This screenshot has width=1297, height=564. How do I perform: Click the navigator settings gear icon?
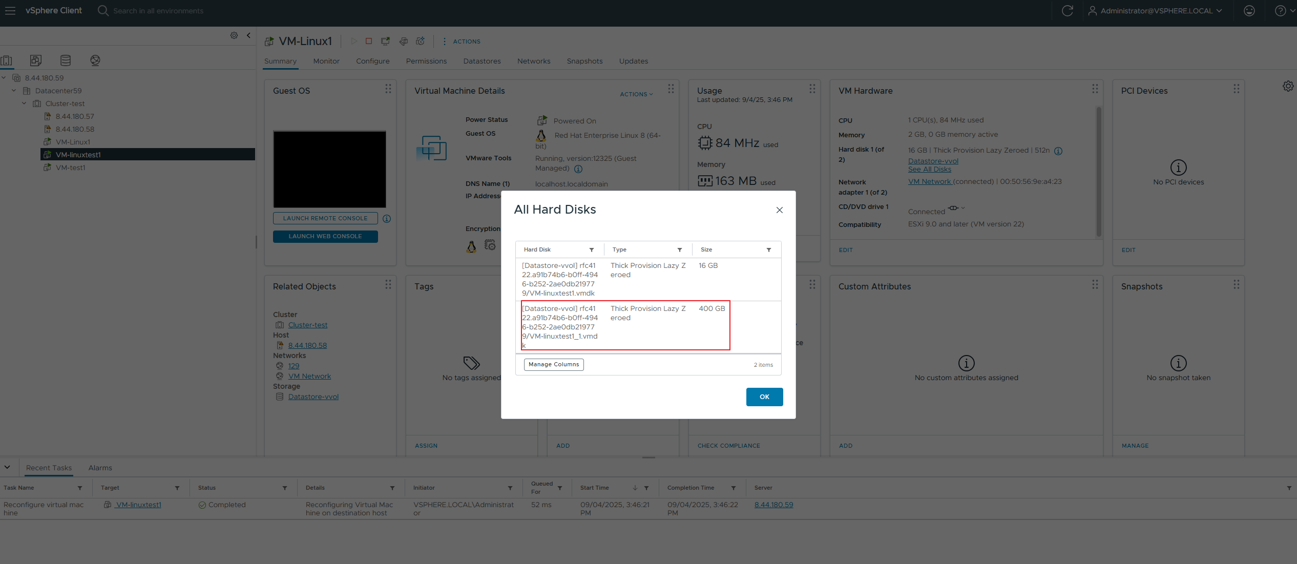click(234, 35)
